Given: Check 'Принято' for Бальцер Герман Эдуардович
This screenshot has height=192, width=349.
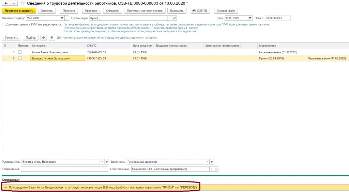Looking at the screenshot, I should coord(20,58).
